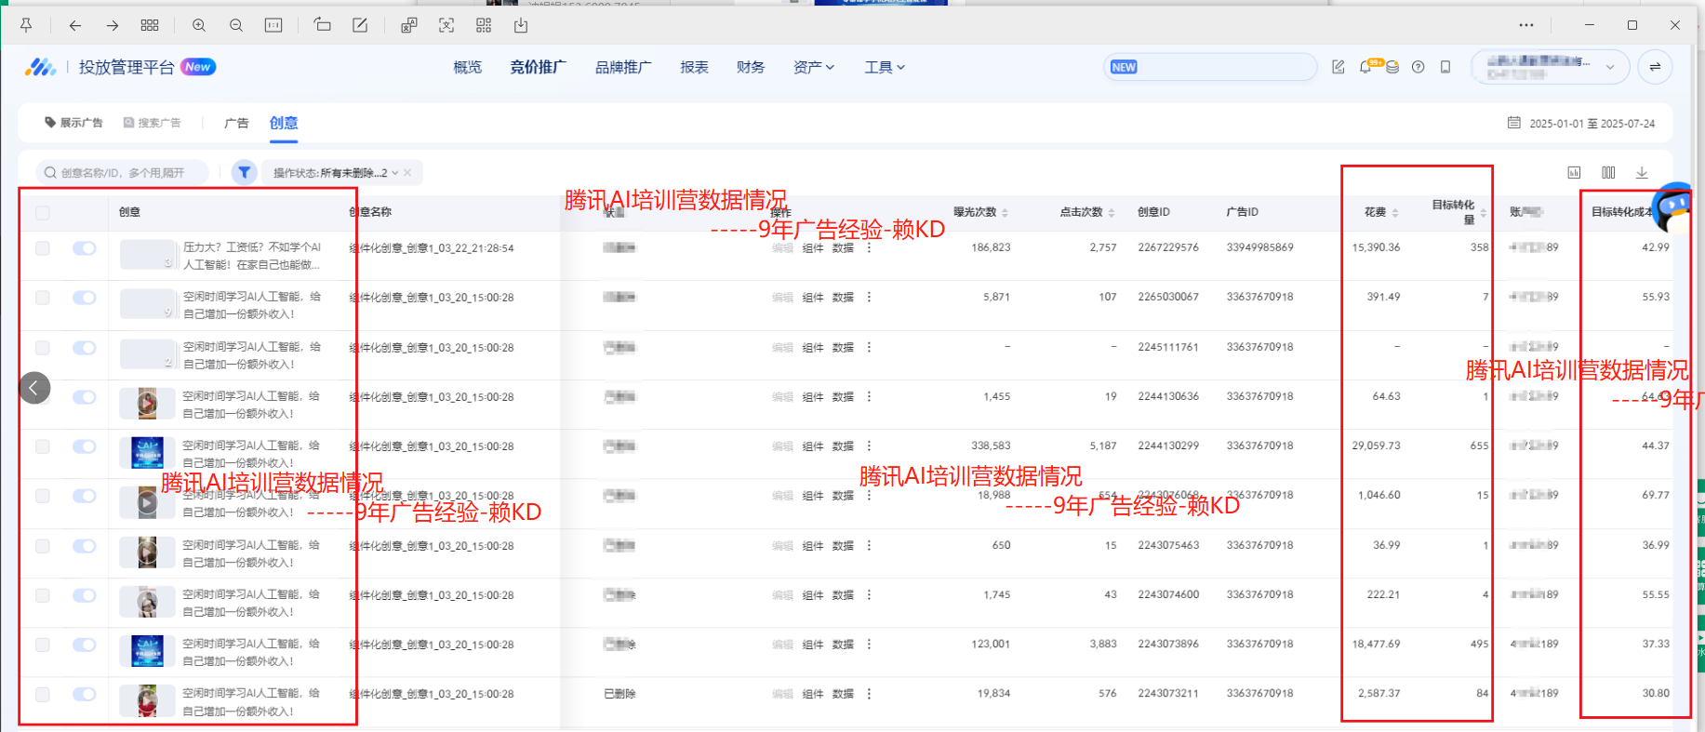1705x732 pixels.
Task: Select the 广告 sub-tab
Action: click(x=236, y=123)
